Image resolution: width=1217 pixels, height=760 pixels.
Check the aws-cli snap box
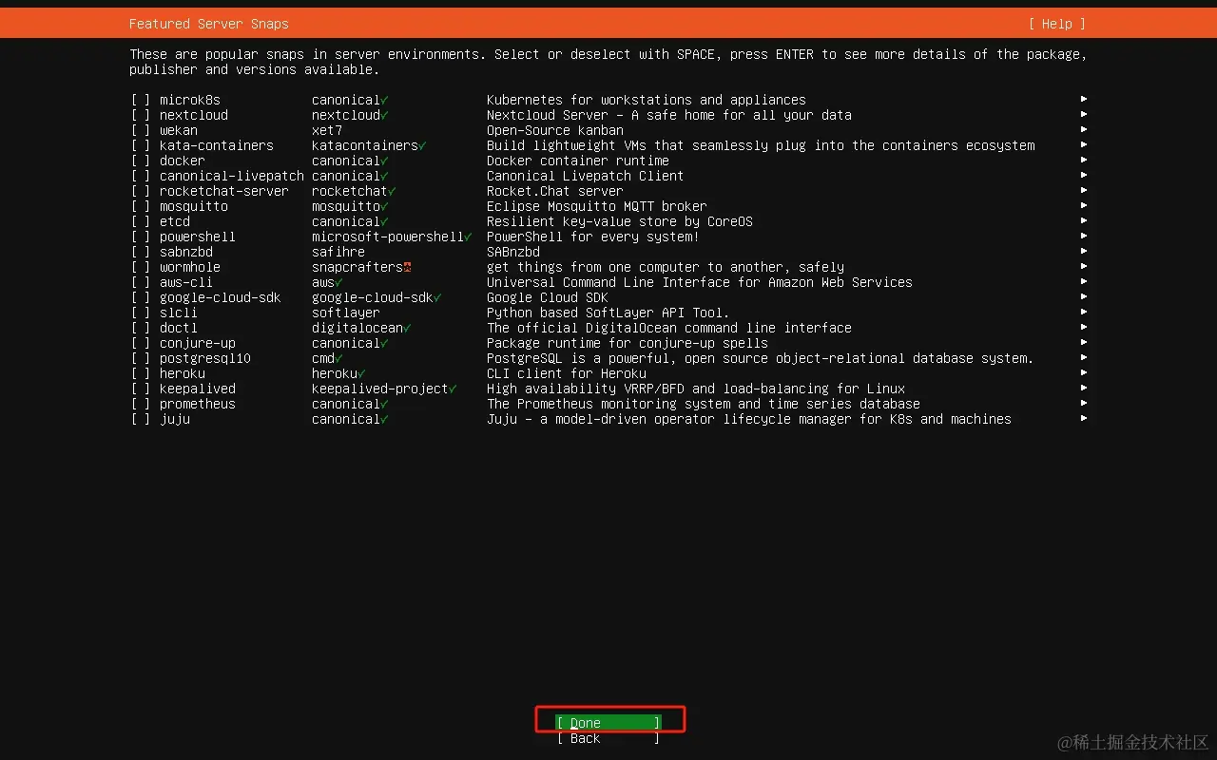141,282
